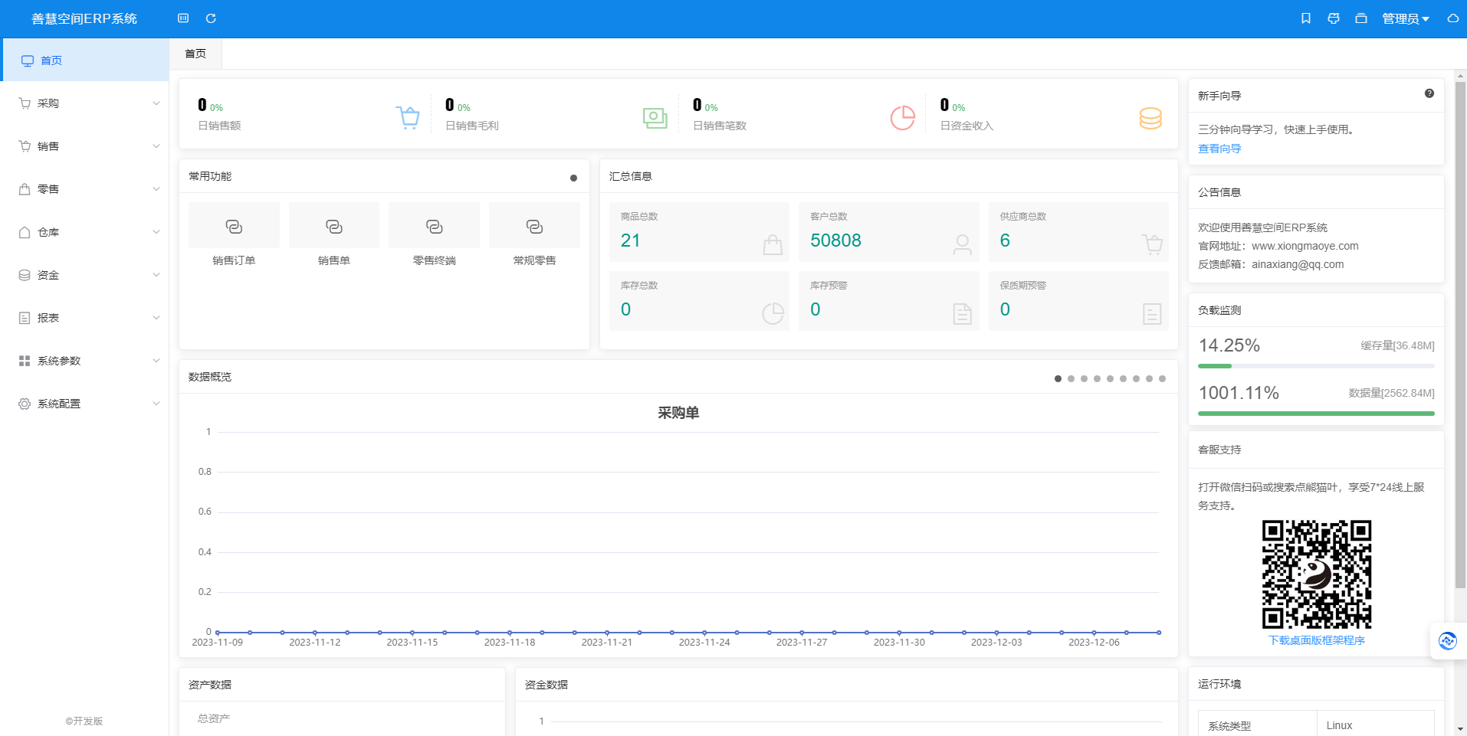Click the 下载桌面版框架程序 link

pyautogui.click(x=1316, y=640)
